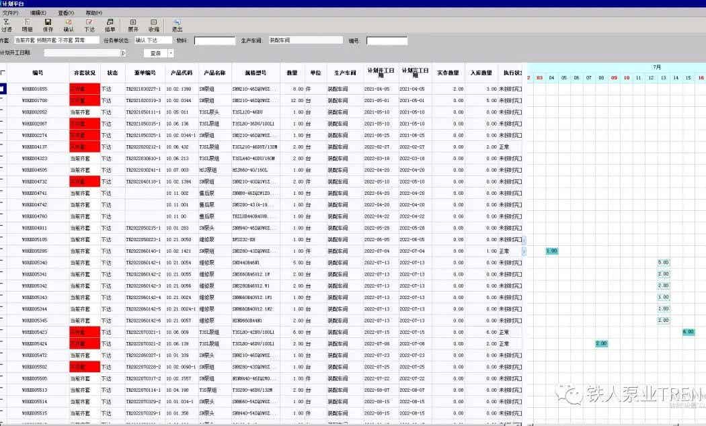706x426 pixels.
Task: Check the row checkbox for WORK001655
Action: coord(3,89)
